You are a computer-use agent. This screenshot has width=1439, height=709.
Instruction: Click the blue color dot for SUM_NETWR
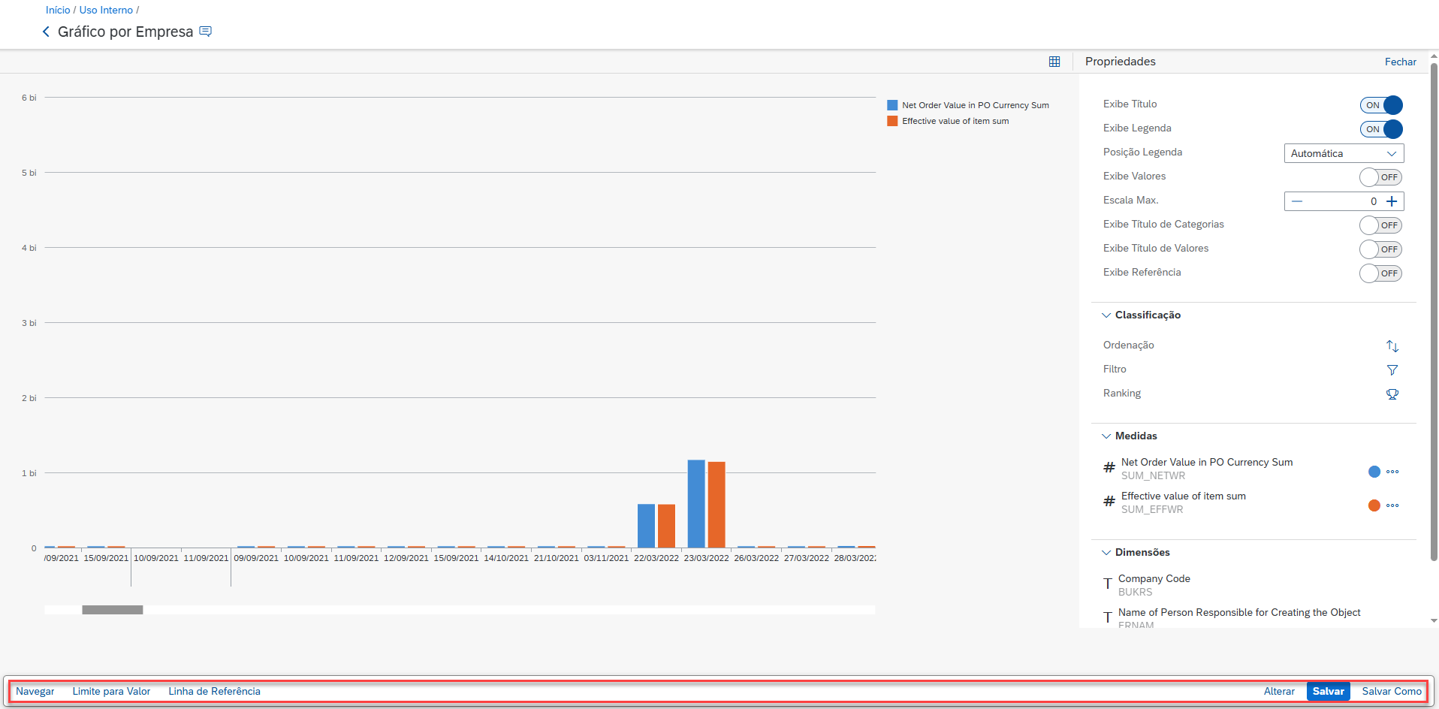coord(1374,472)
